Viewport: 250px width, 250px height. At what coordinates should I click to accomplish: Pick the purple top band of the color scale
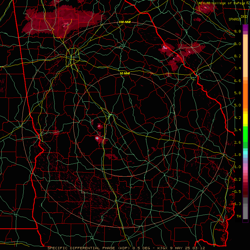point(245,28)
